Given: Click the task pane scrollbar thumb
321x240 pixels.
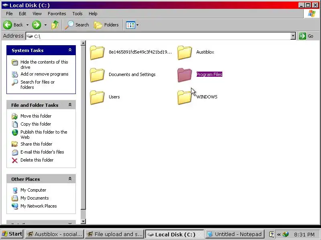Looking at the screenshot, I should (x=83, y=128).
